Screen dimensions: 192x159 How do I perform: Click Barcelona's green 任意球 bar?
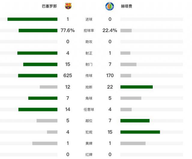[x=38, y=109]
